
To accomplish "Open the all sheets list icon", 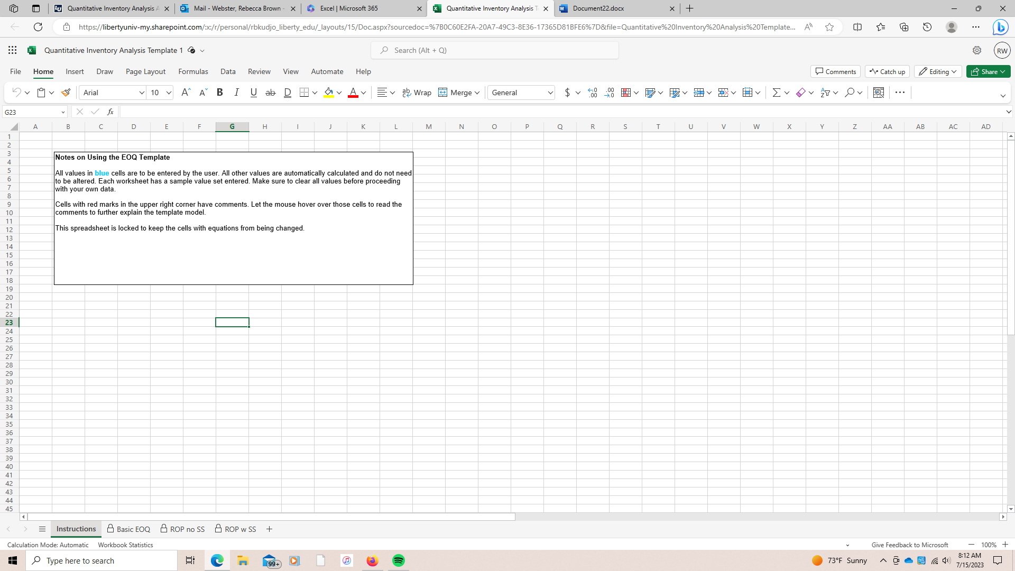I will (42, 529).
